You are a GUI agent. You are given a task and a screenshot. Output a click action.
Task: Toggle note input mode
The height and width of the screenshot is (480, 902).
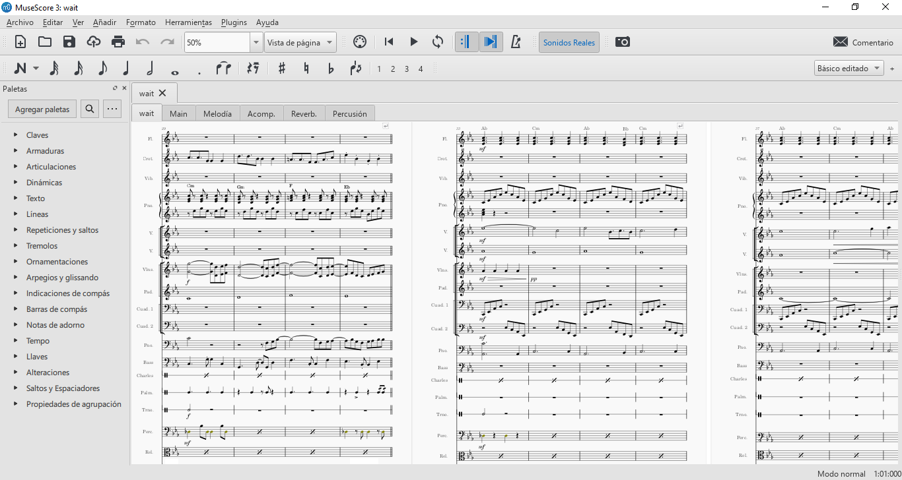(x=20, y=69)
